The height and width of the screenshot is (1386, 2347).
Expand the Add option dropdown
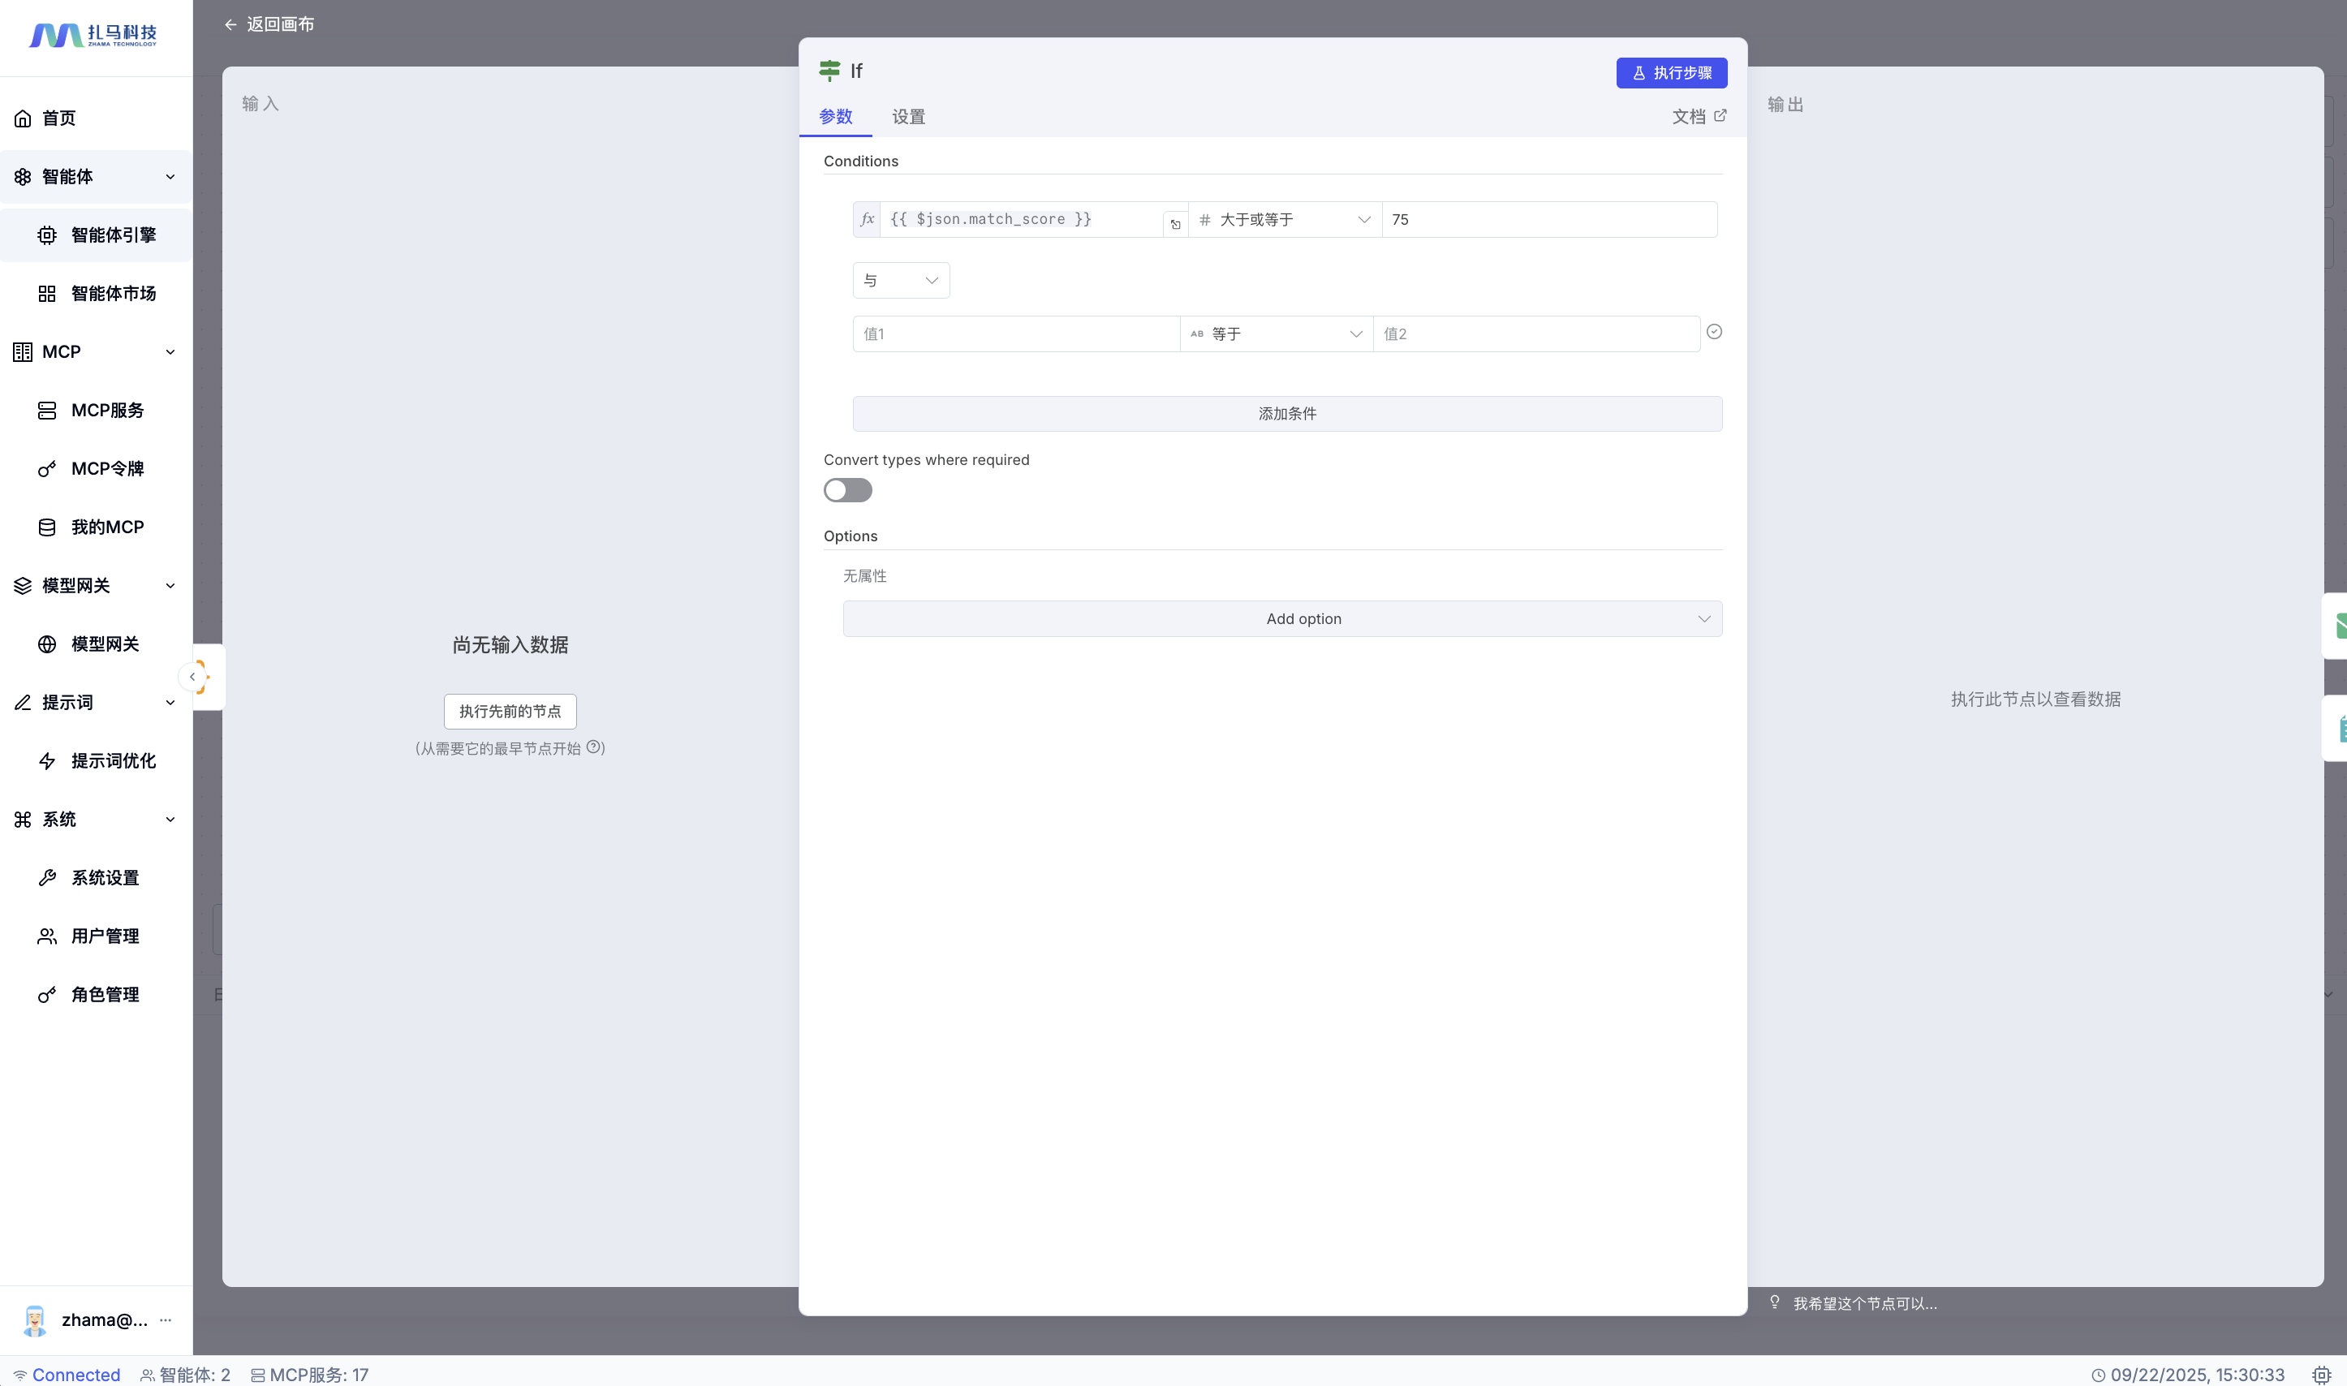(x=1281, y=618)
